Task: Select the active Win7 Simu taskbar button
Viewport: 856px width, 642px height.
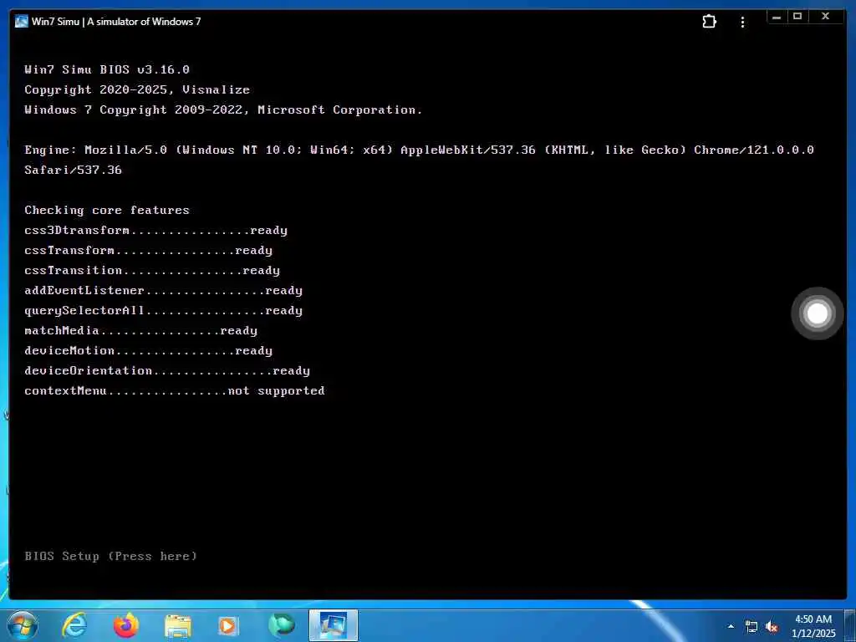Action: click(x=333, y=625)
